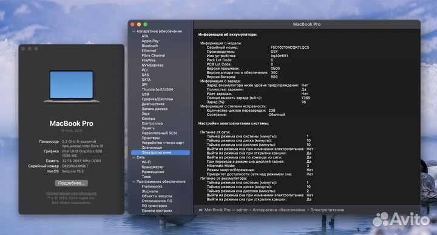The width and height of the screenshot is (437, 235).
Task: Select the highlighted Электропитание entry
Action: click(x=160, y=152)
